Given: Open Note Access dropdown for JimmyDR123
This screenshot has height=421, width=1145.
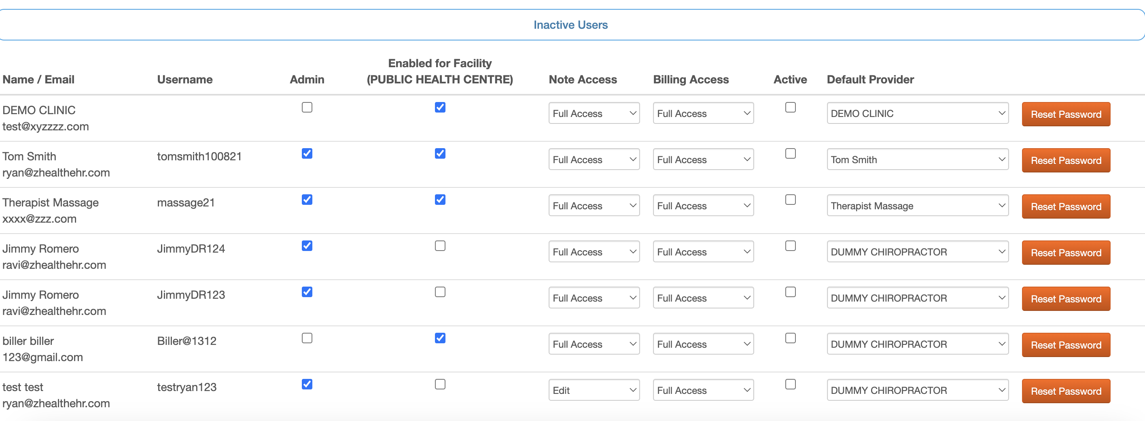Looking at the screenshot, I should (x=594, y=298).
